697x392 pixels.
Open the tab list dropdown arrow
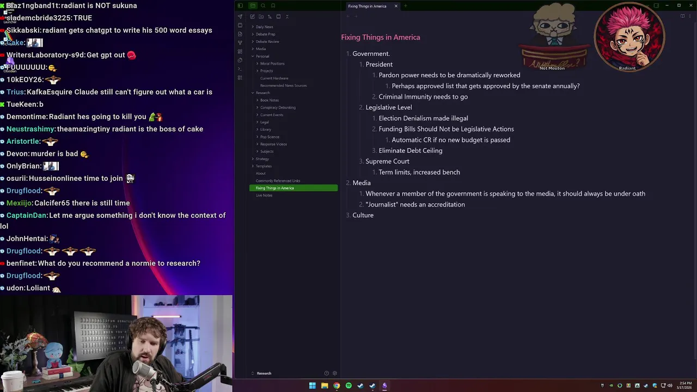click(x=648, y=5)
